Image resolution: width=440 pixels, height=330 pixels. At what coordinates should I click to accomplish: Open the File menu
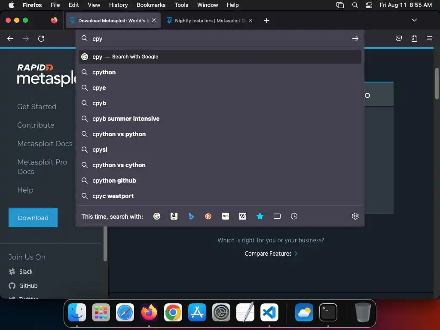[55, 5]
